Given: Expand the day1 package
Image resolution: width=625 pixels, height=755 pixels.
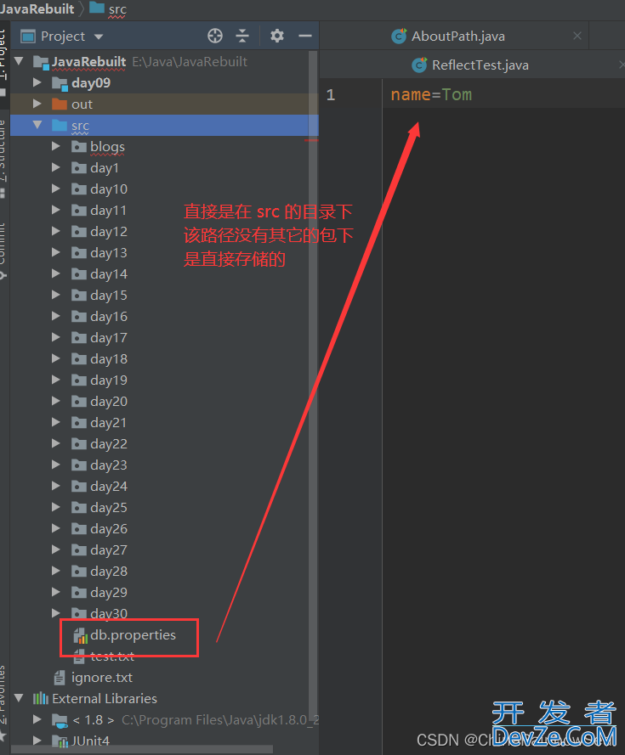Looking at the screenshot, I should [x=56, y=167].
